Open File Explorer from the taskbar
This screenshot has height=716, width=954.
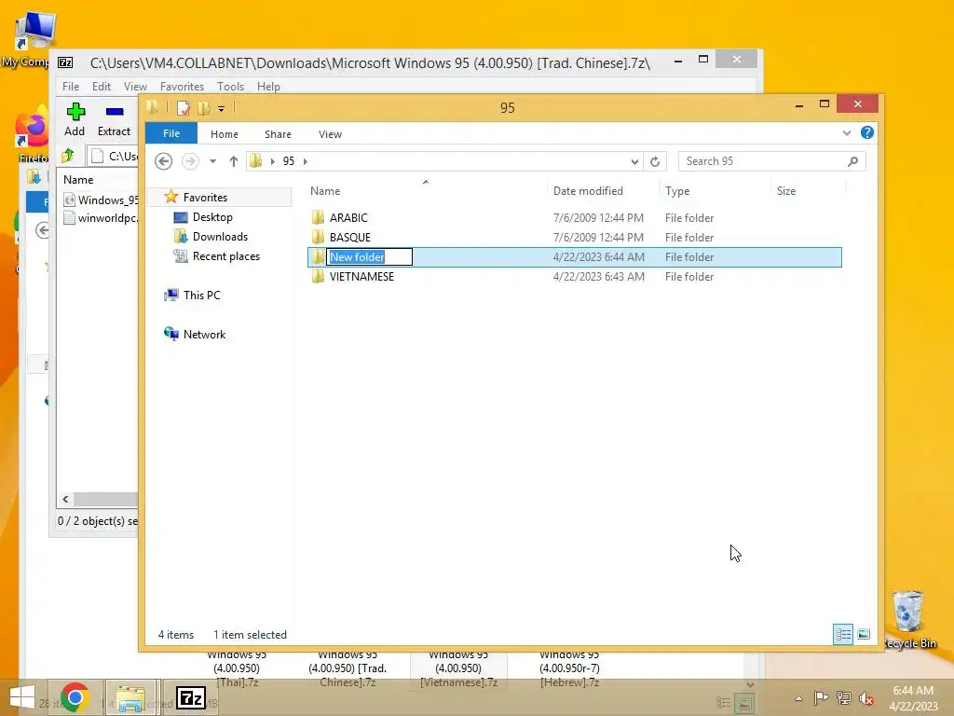(130, 697)
